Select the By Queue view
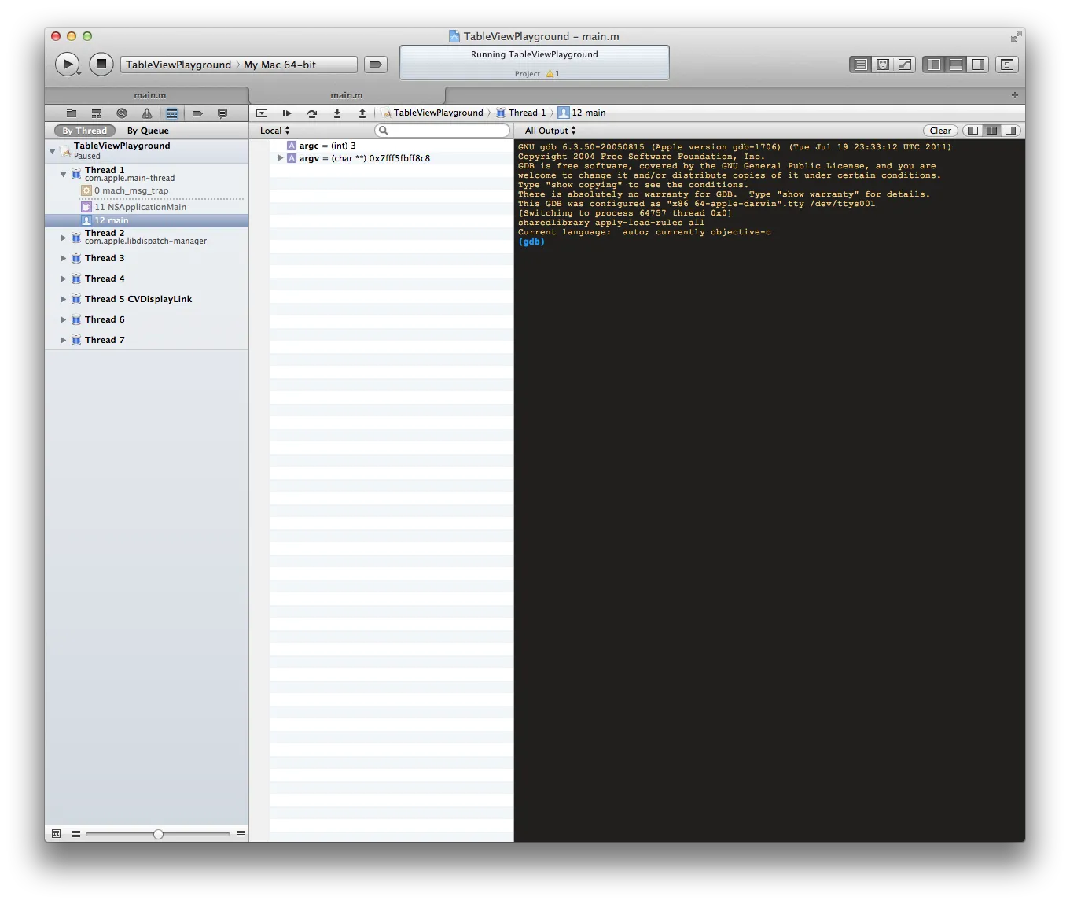 tap(148, 131)
